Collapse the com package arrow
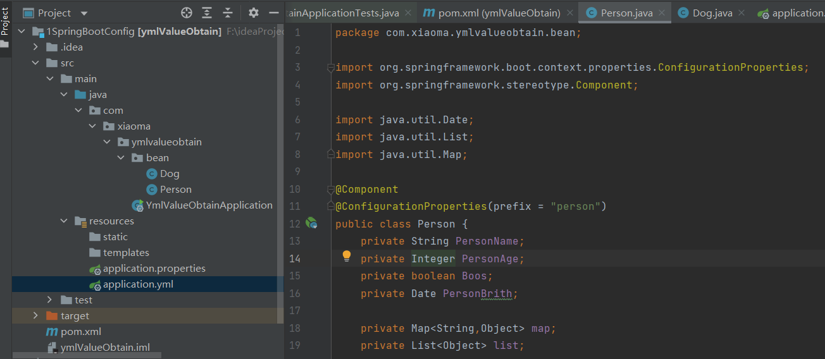This screenshot has height=359, width=825. point(78,110)
